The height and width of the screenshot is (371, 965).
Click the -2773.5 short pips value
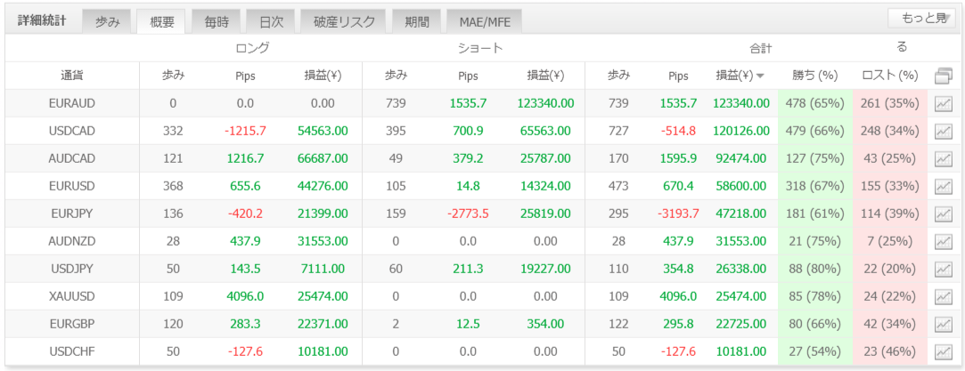[467, 214]
